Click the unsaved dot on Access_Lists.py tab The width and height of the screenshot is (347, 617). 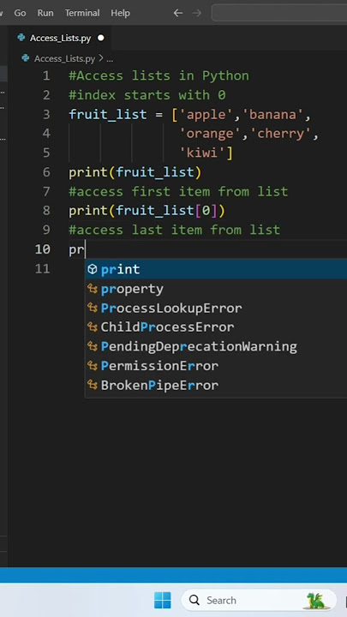[x=101, y=39]
